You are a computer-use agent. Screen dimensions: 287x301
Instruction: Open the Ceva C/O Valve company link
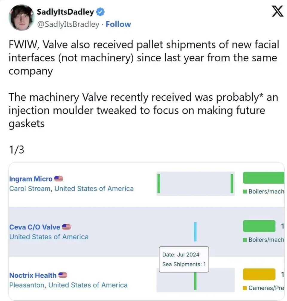point(35,227)
